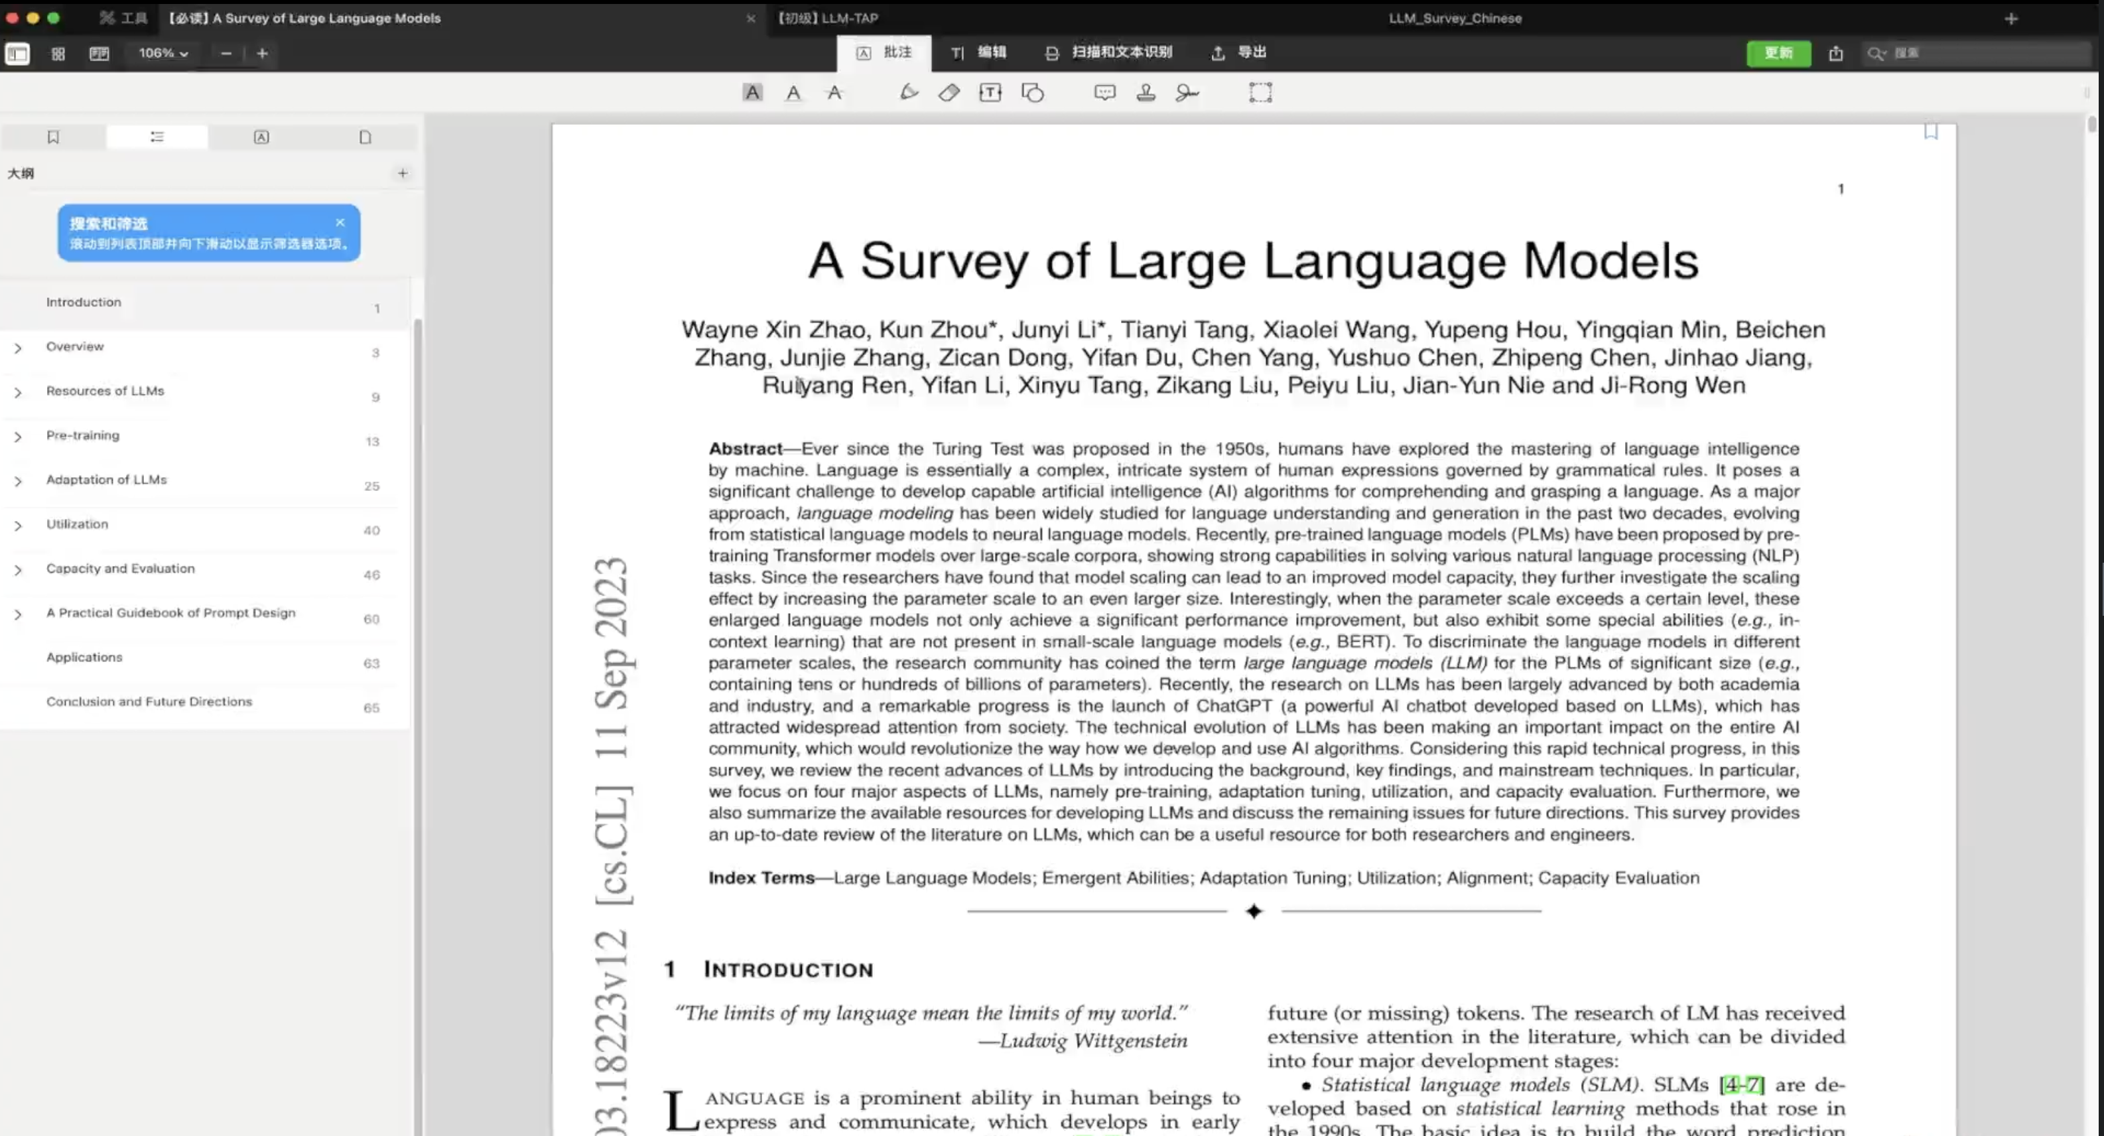Screen dimensions: 2104x1136
Task: Open the stamp tool
Action: click(x=1146, y=92)
